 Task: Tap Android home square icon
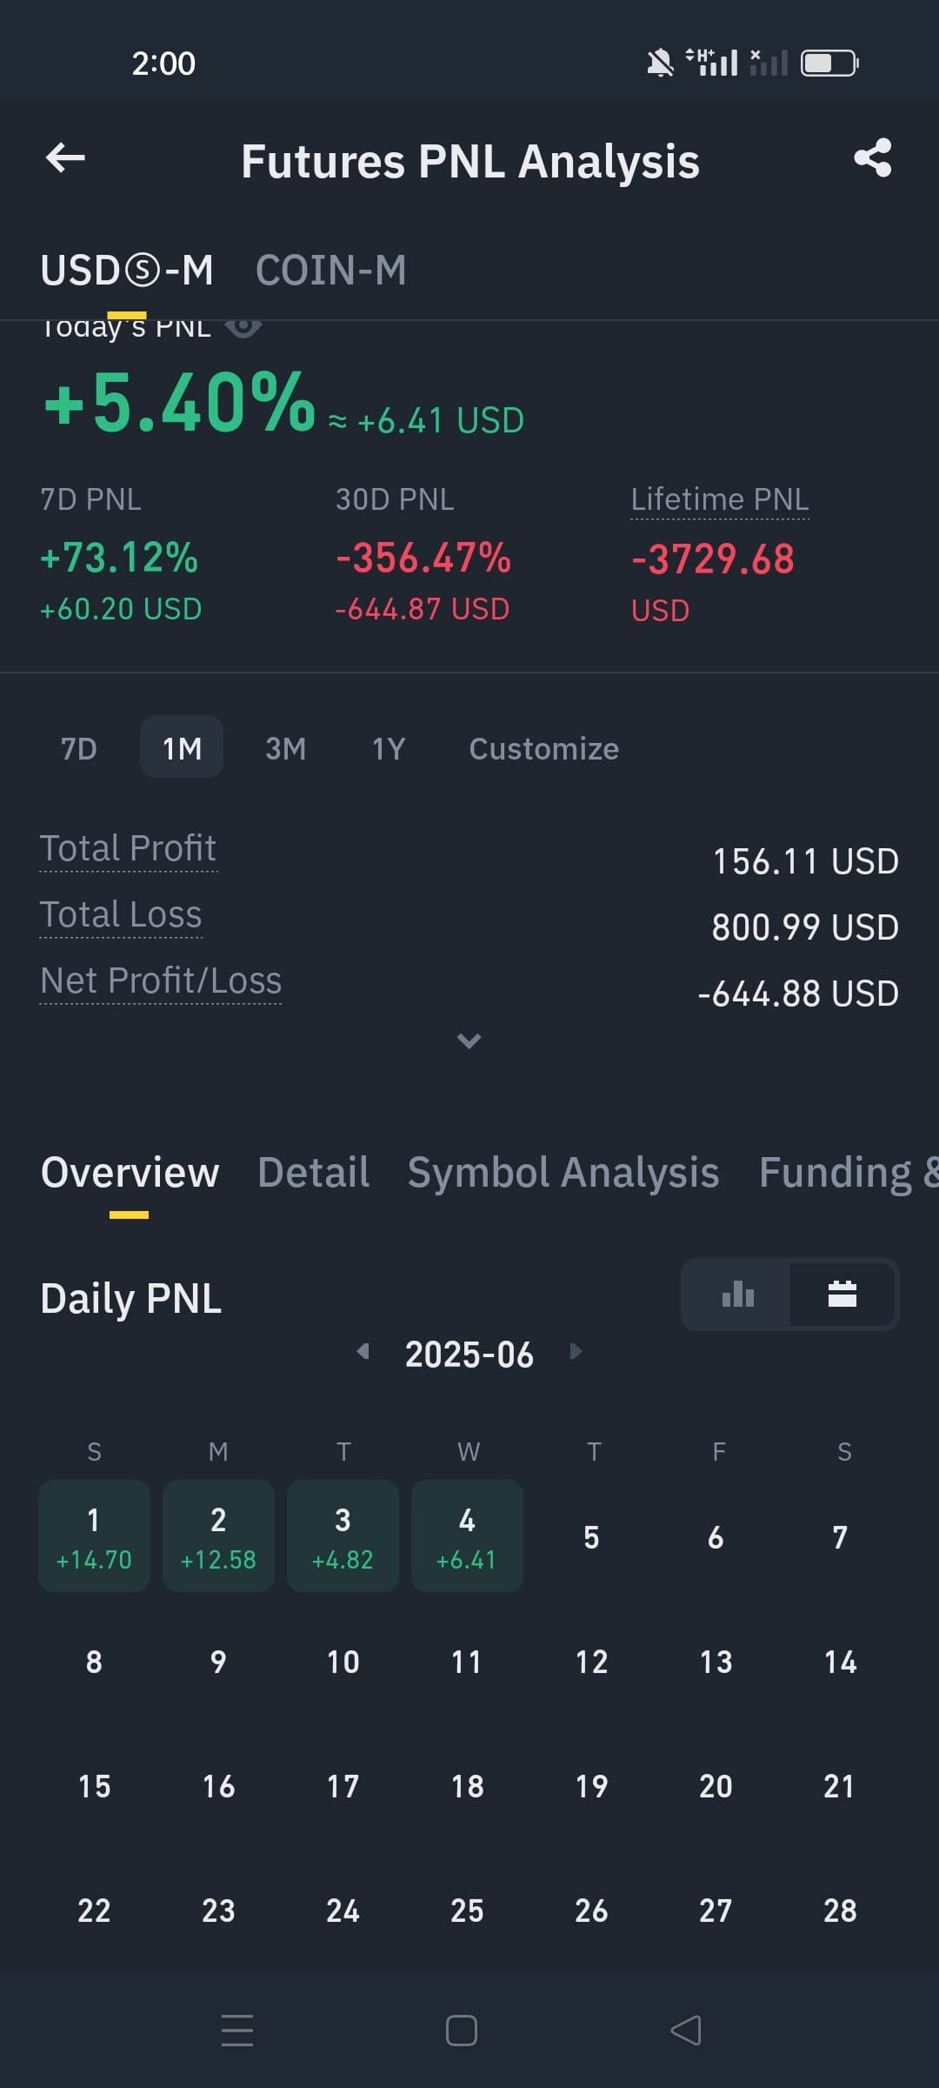point(462,2031)
